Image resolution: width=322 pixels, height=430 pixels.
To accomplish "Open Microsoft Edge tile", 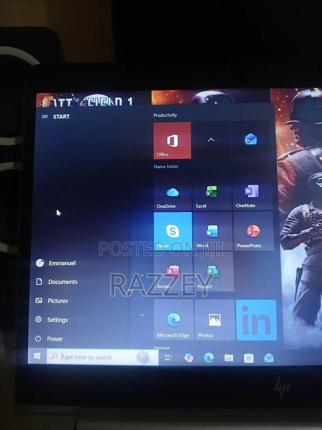I will tap(173, 320).
